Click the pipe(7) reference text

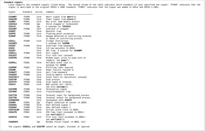65,60
